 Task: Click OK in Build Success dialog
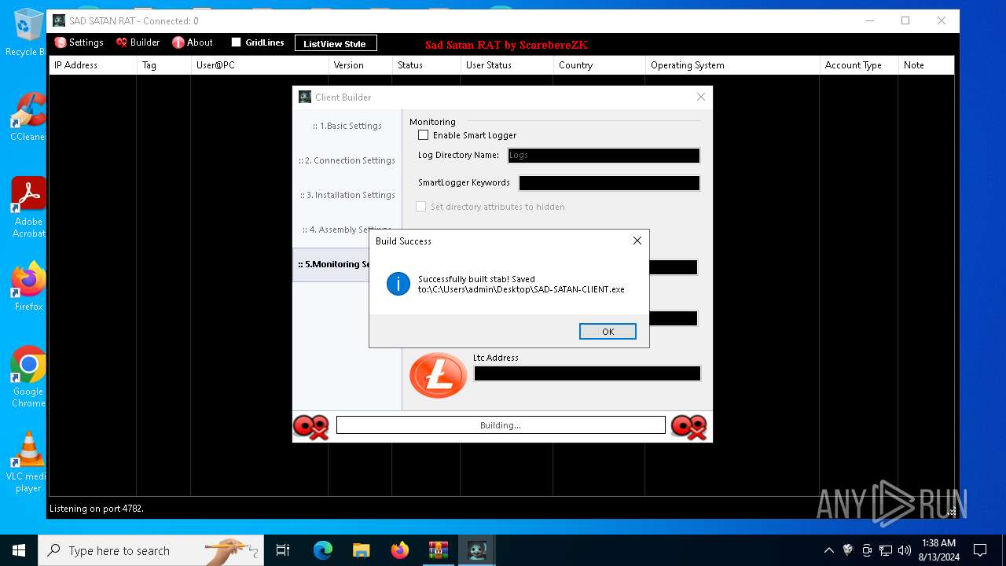pos(608,331)
